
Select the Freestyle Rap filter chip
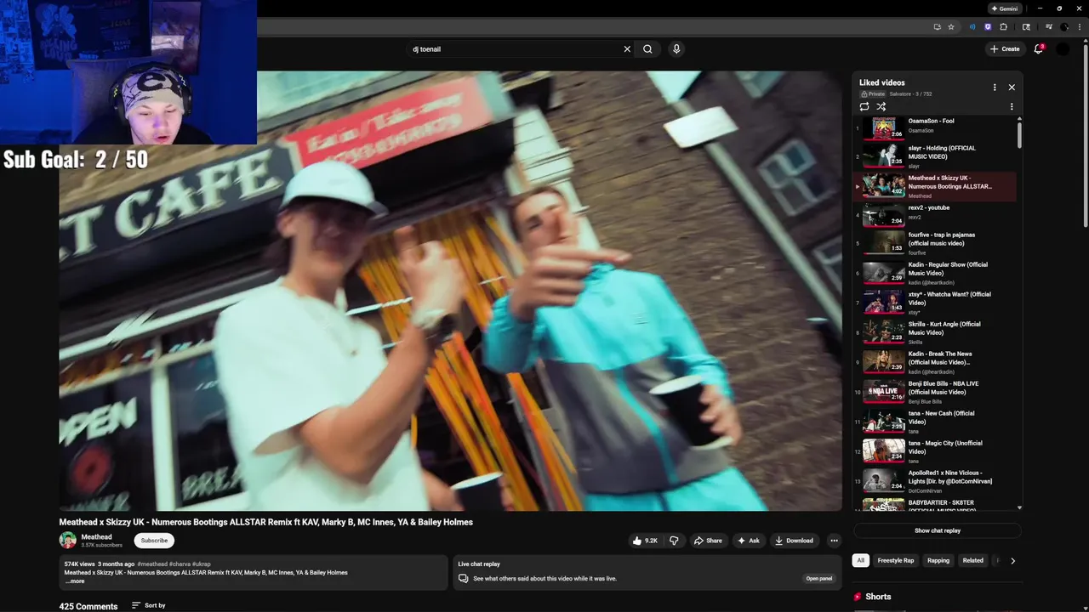(x=896, y=560)
